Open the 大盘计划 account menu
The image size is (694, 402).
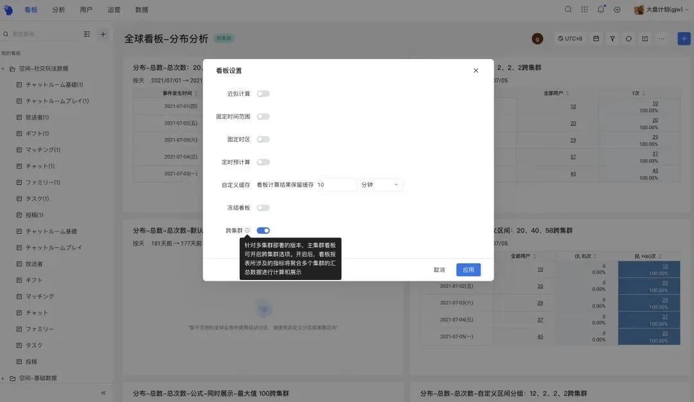point(661,9)
